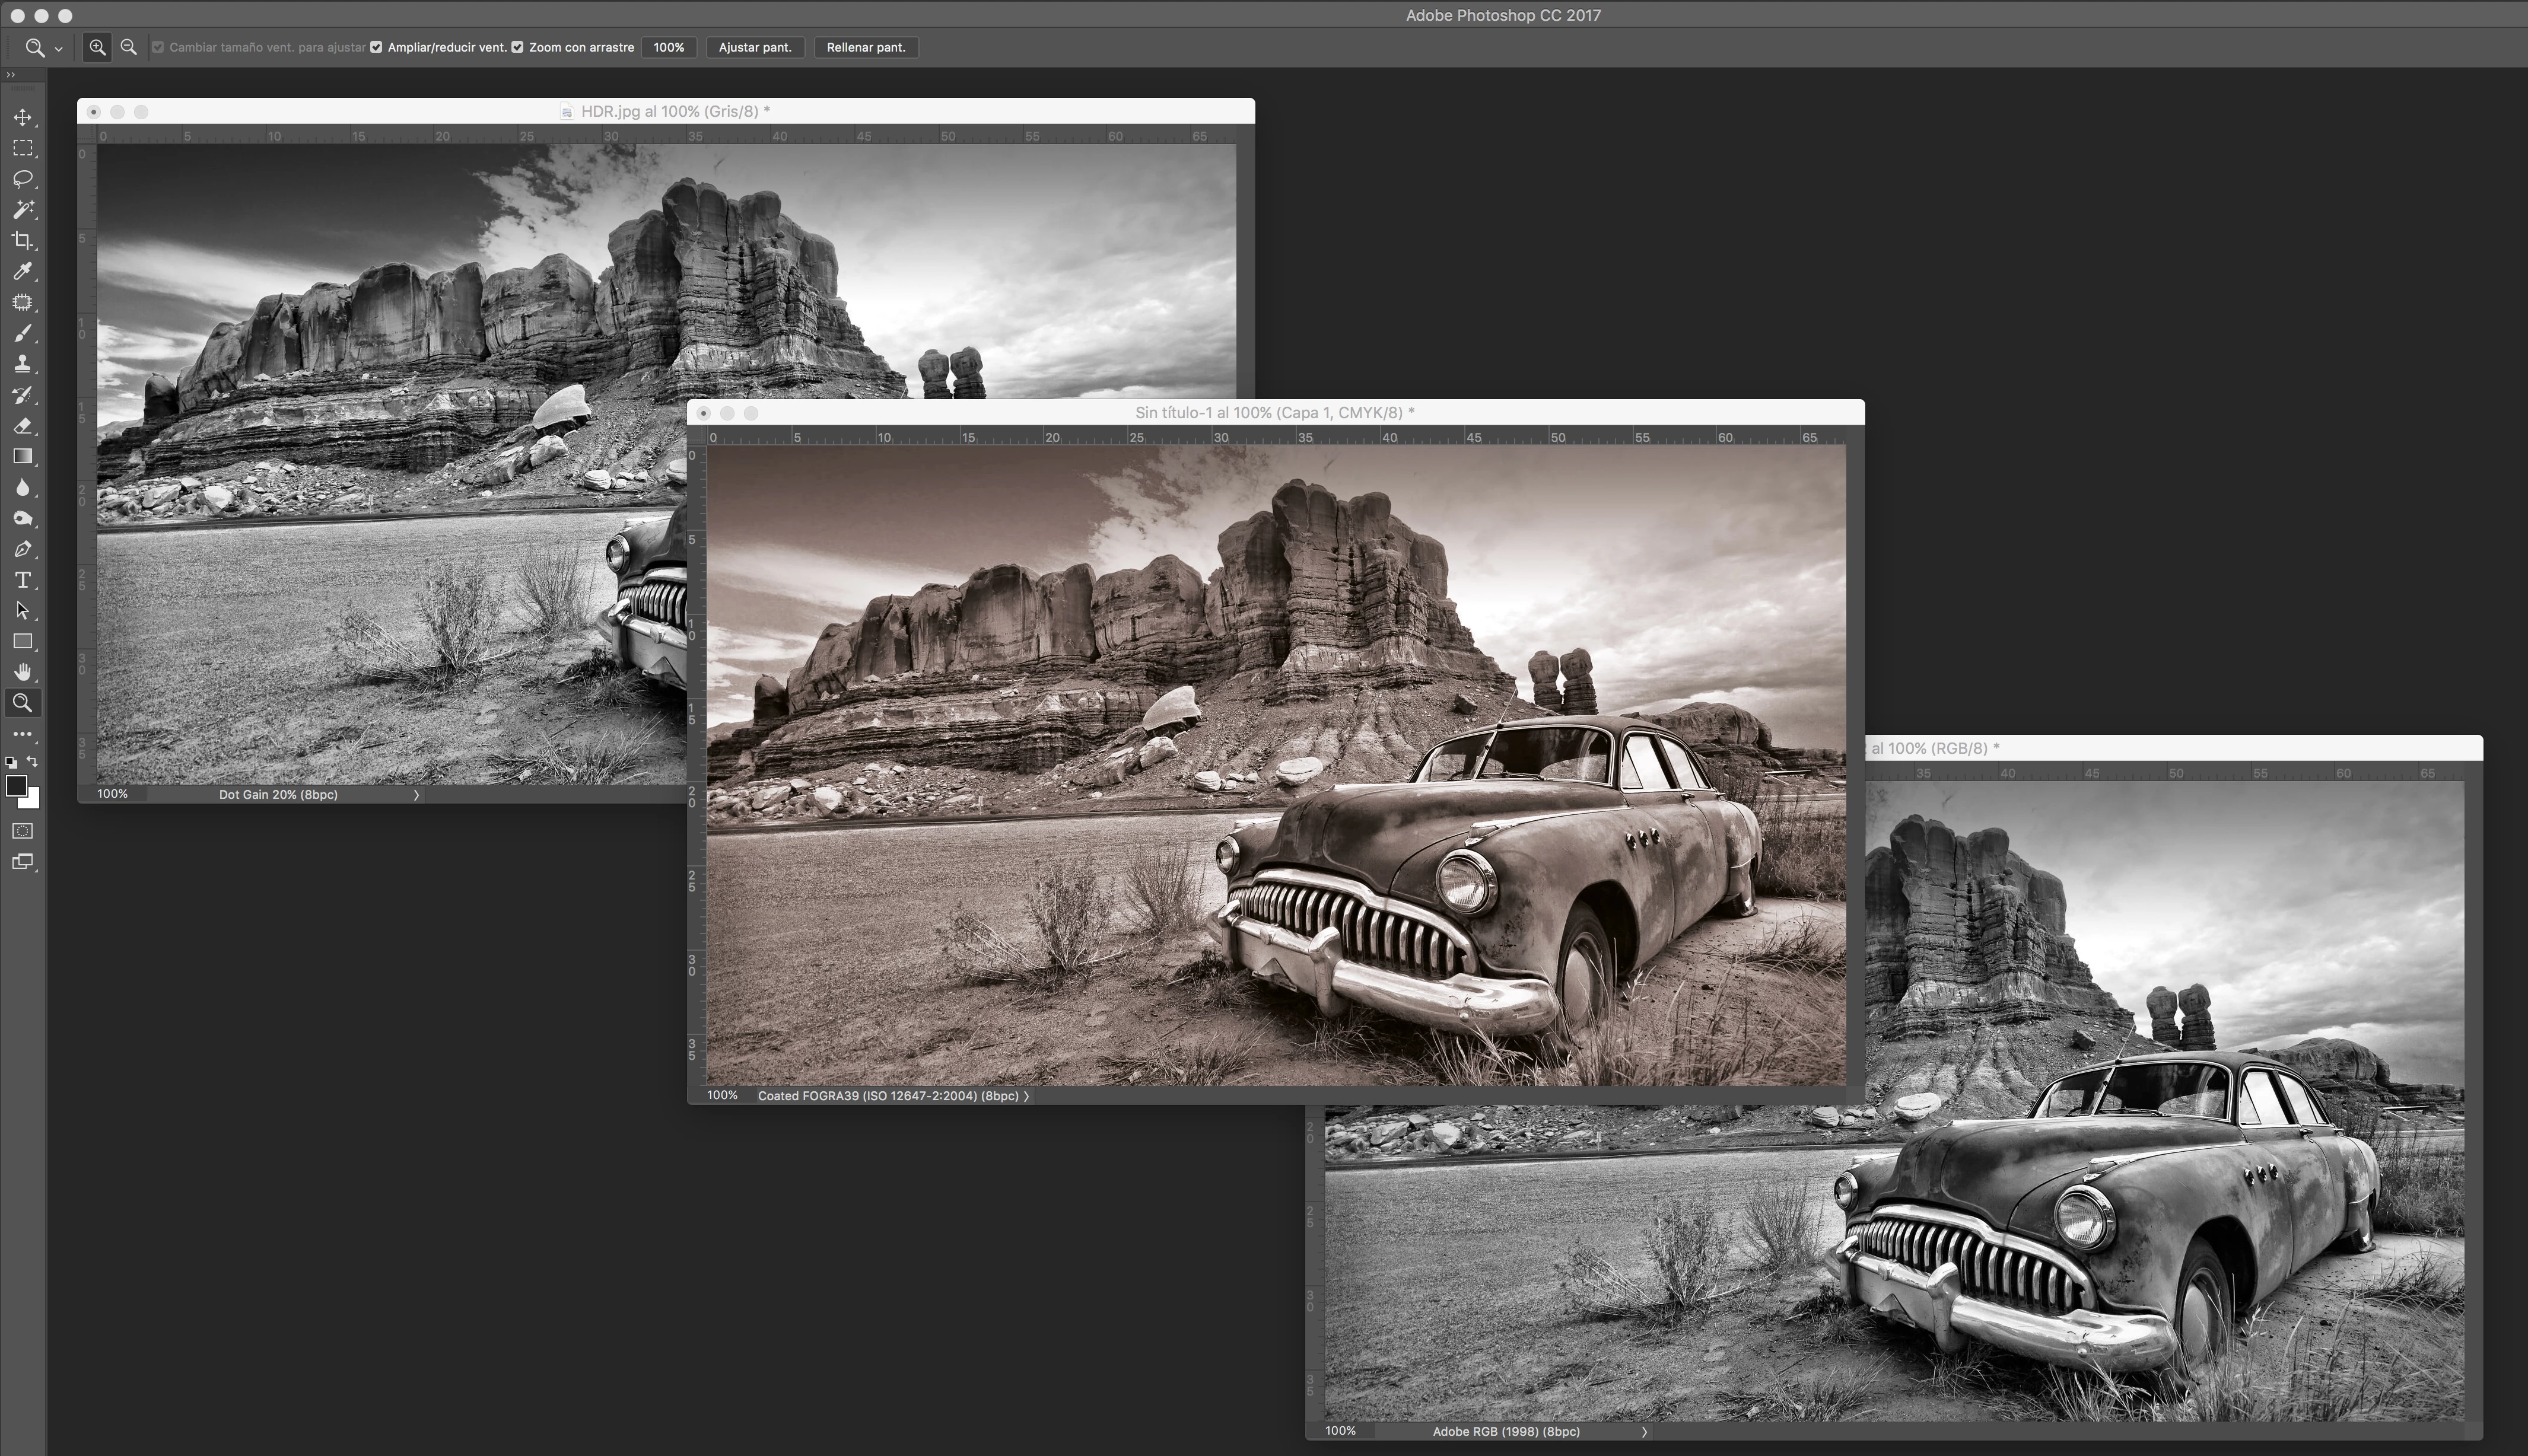This screenshot has width=2528, height=1456.
Task: Select the Eyedropper tool
Action: 22,271
